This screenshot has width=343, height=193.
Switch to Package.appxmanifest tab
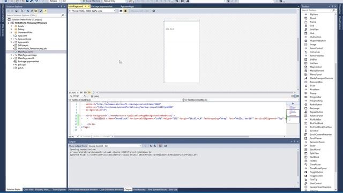click(102, 6)
